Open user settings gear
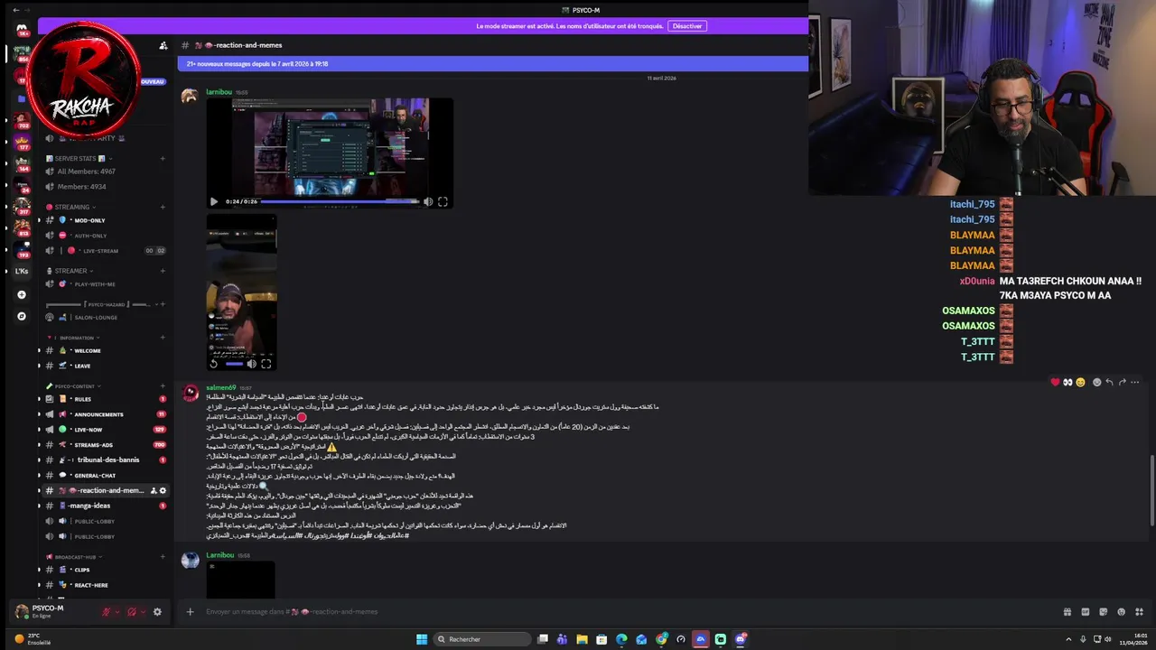Image resolution: width=1156 pixels, height=650 pixels. pos(157,611)
